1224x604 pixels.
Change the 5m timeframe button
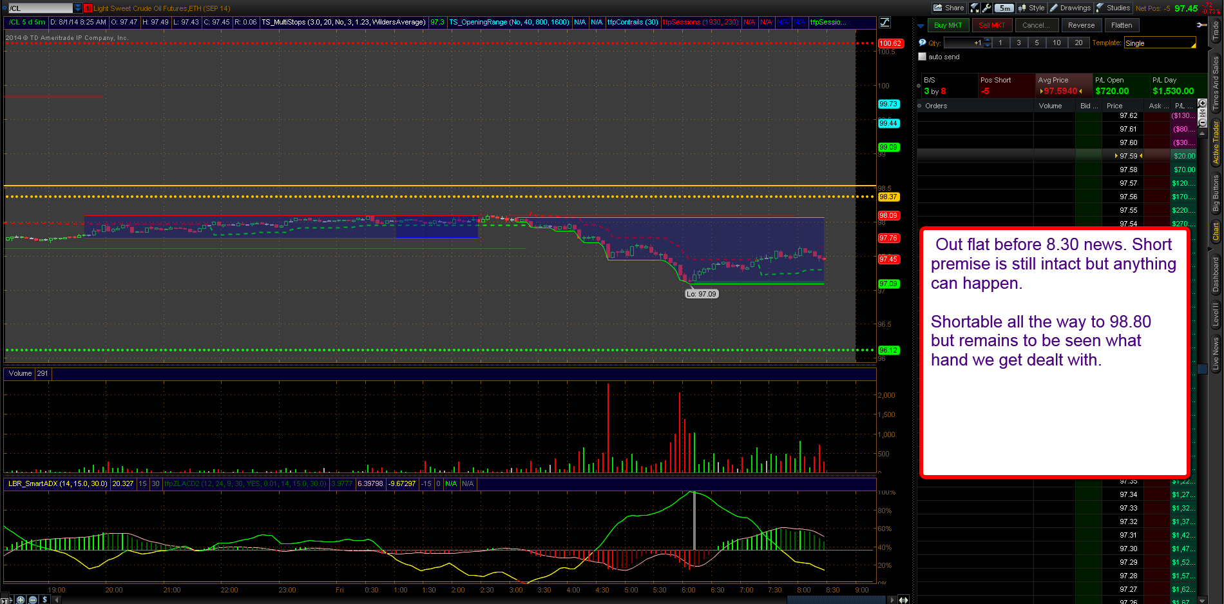[x=1004, y=8]
